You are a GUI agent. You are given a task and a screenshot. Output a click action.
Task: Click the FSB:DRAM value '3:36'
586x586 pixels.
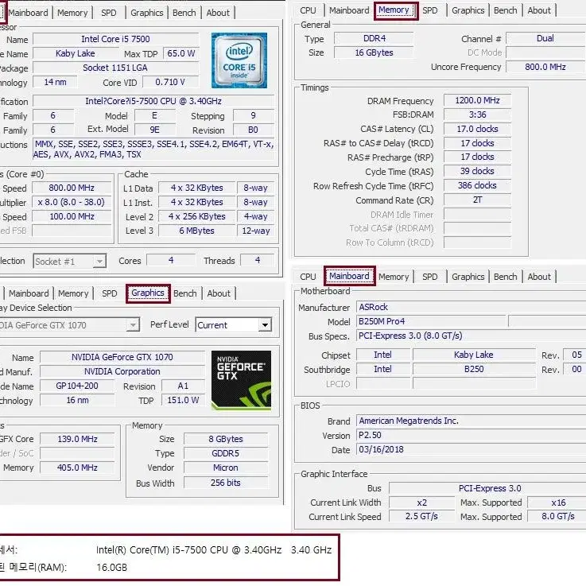(x=477, y=114)
